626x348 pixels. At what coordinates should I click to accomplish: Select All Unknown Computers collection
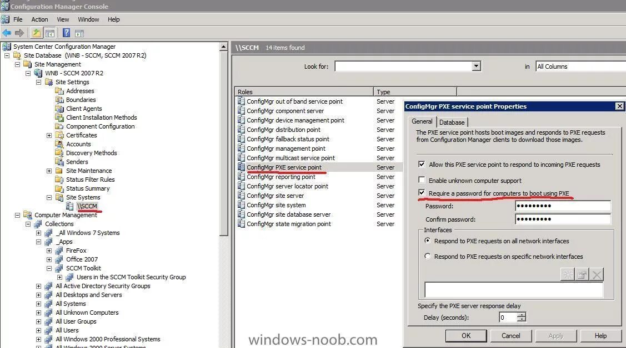tap(87, 313)
